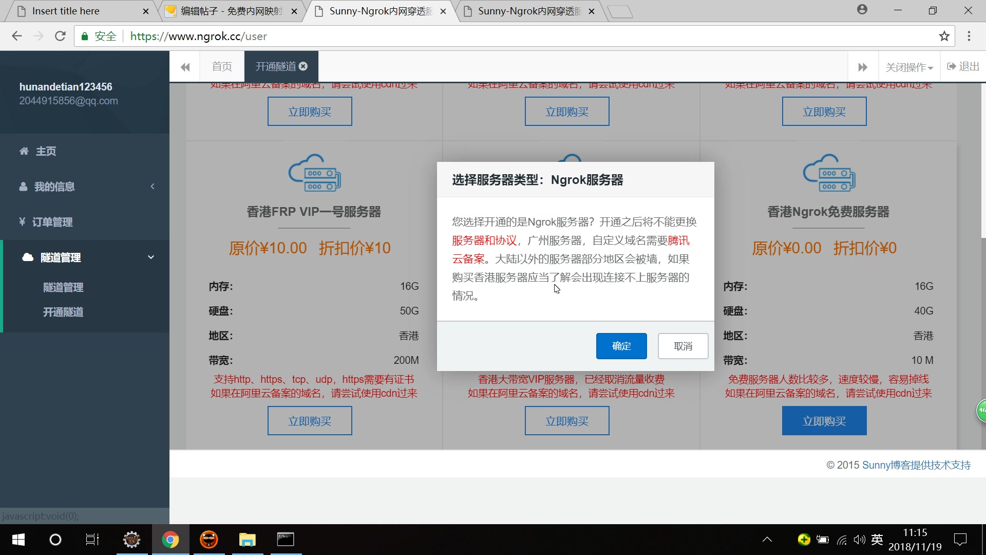The width and height of the screenshot is (986, 555).
Task: Click 立即购买 in the top-middle card
Action: (567, 112)
